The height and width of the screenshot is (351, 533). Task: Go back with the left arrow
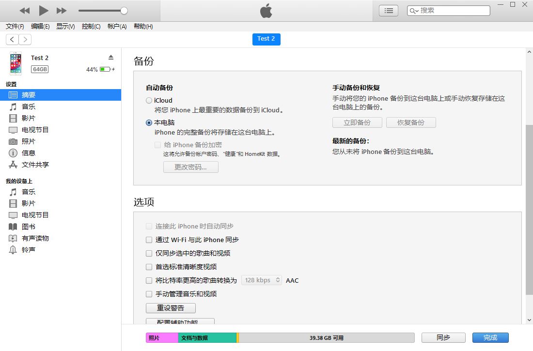coord(12,39)
